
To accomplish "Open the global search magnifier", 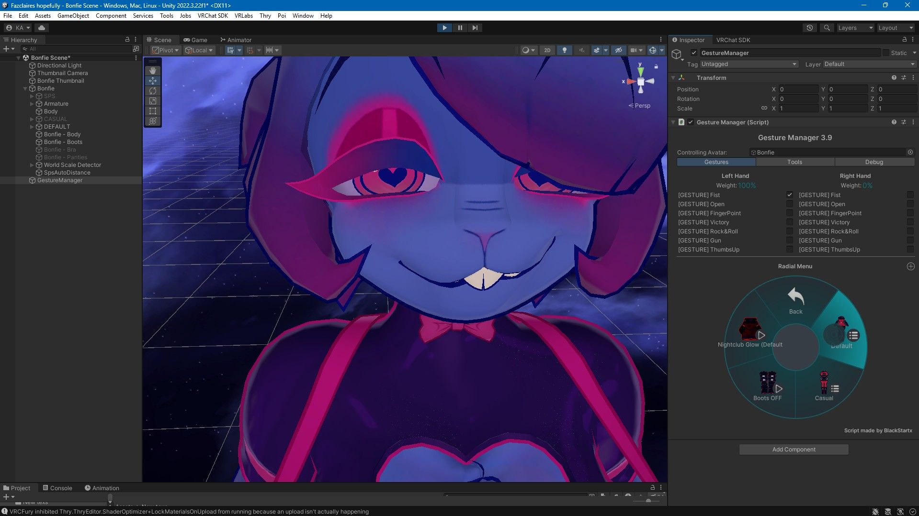I will tap(827, 28).
